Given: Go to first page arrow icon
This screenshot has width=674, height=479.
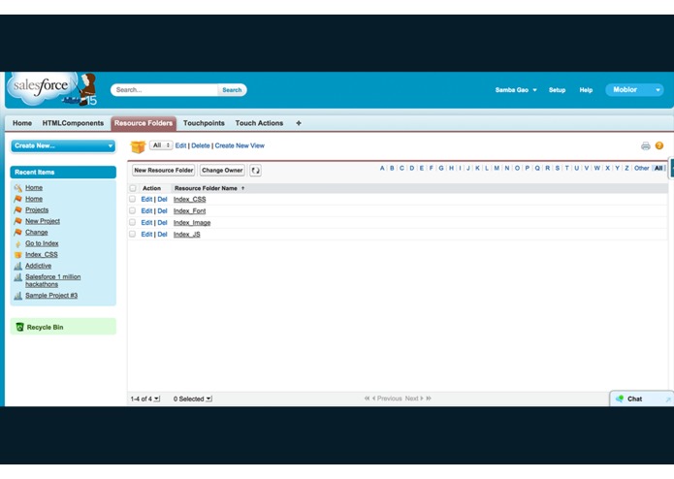Looking at the screenshot, I should (x=367, y=399).
